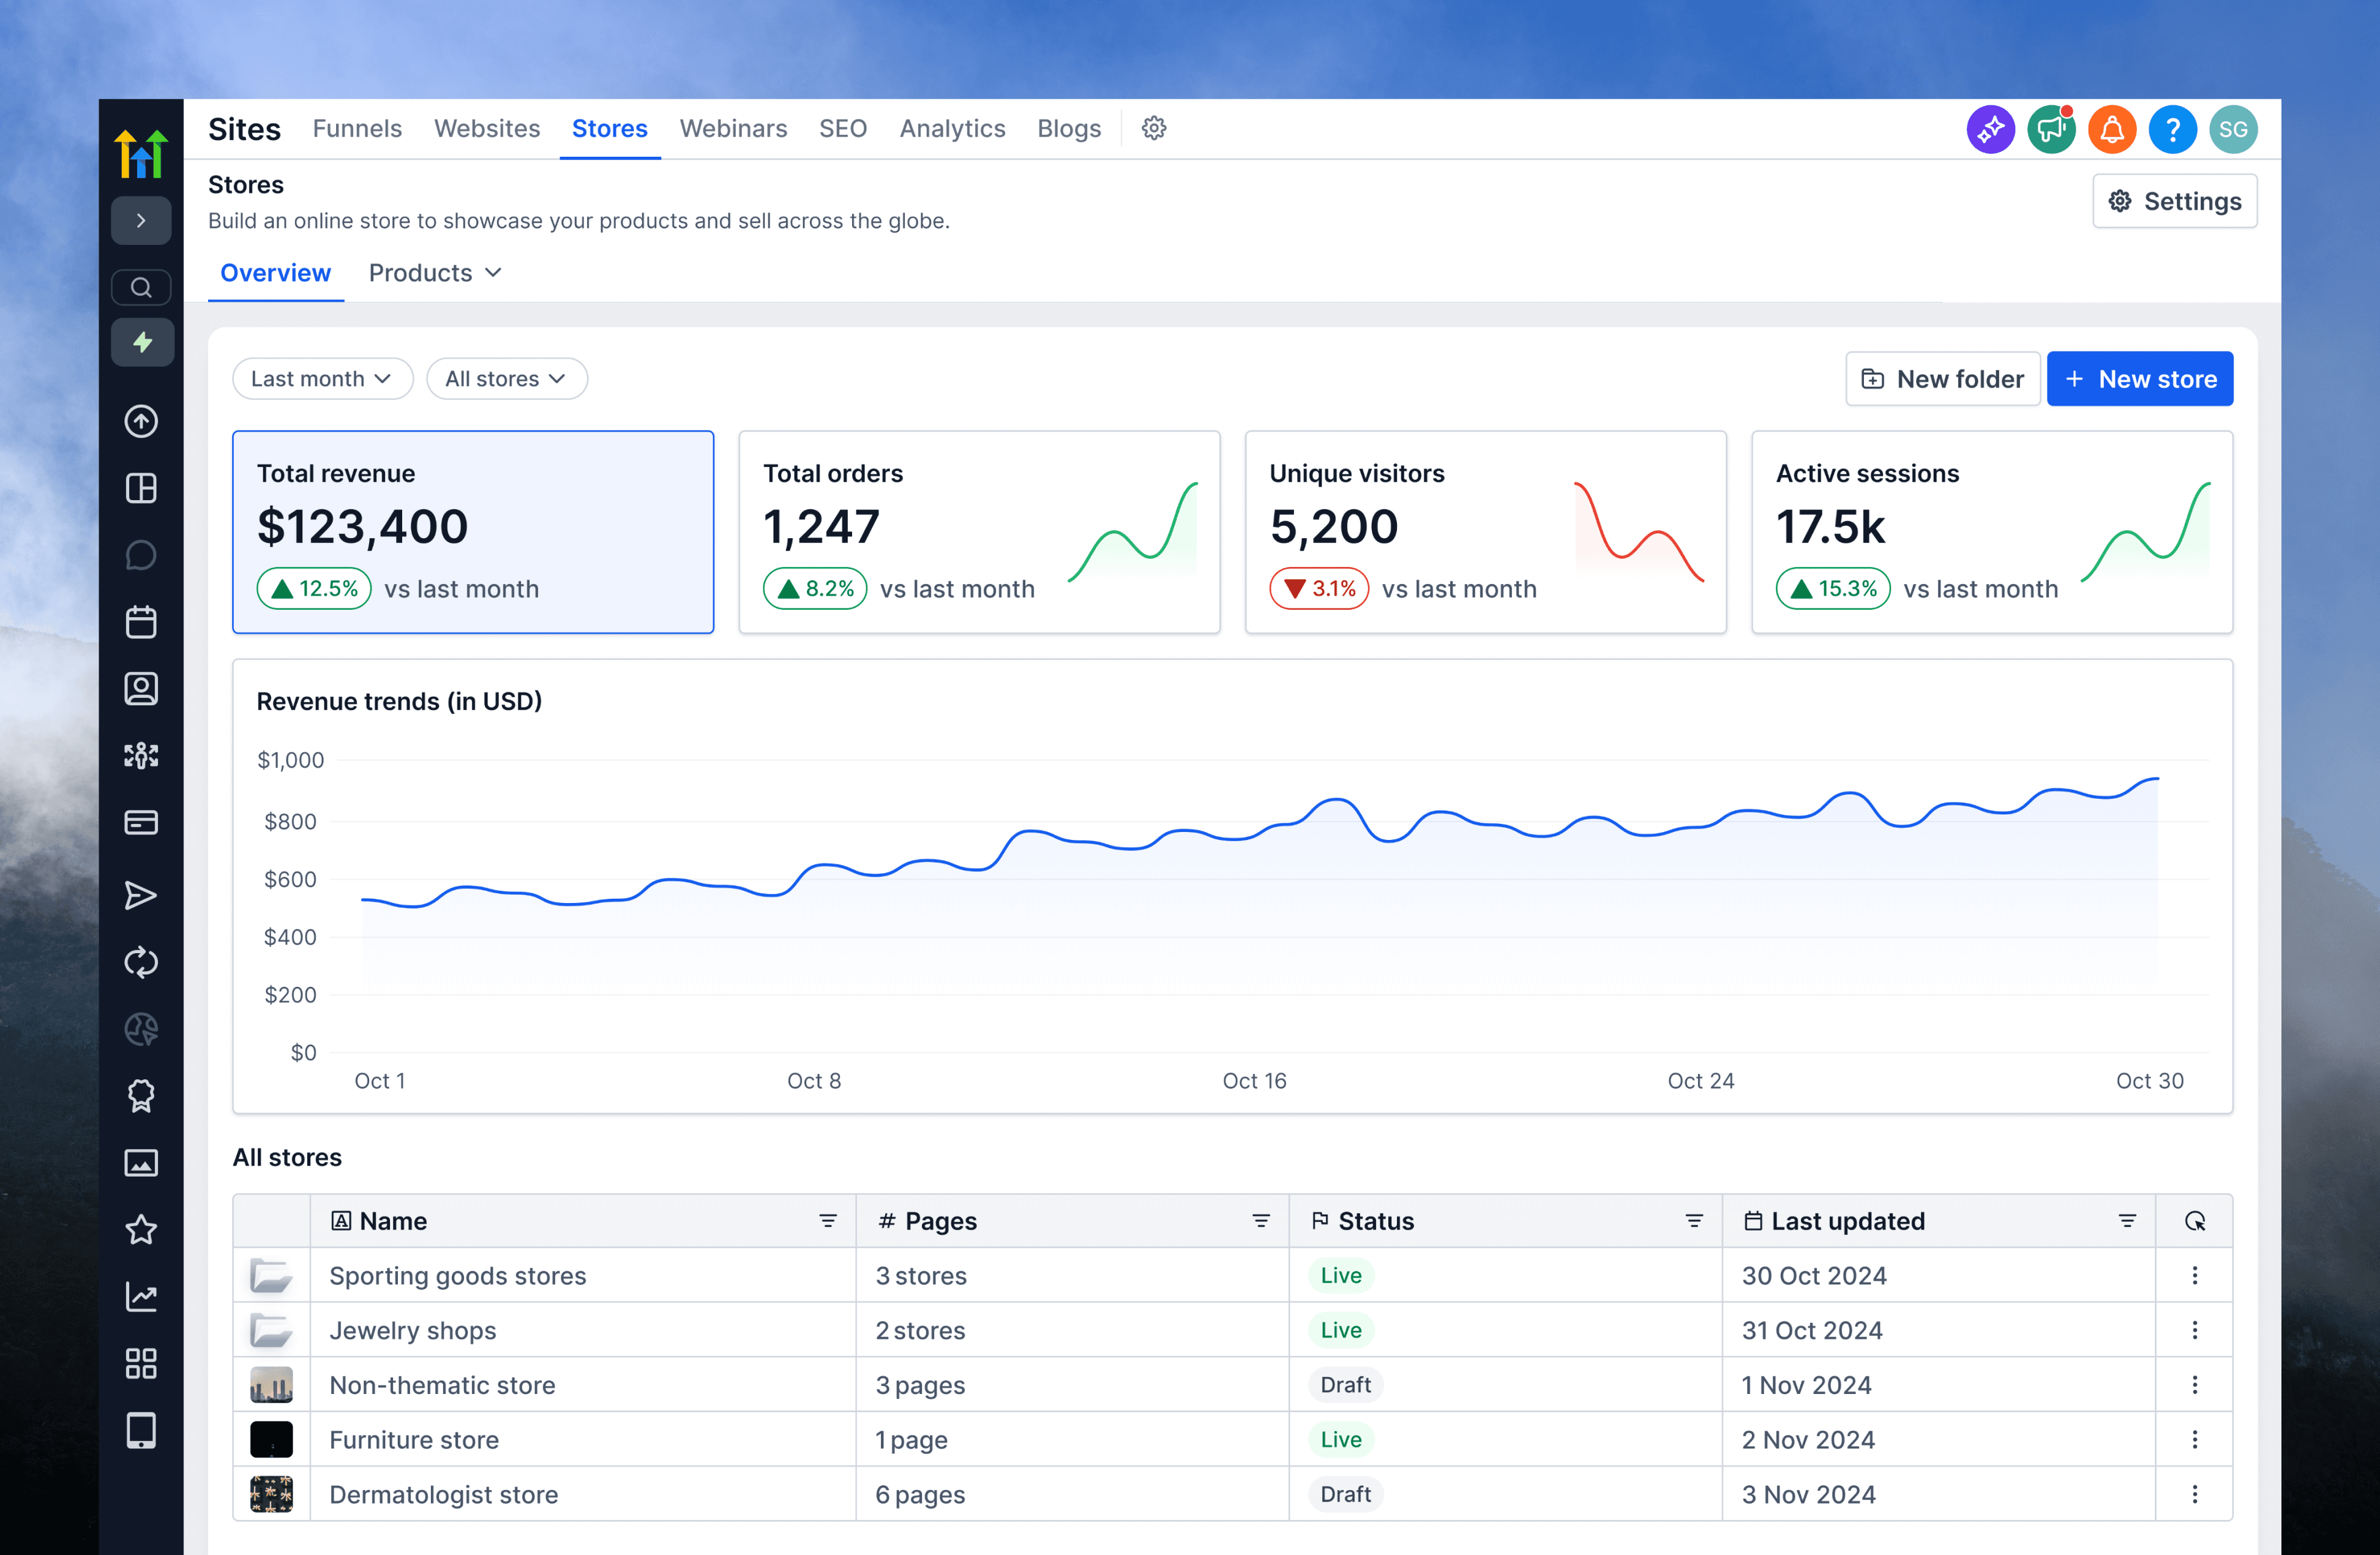Open the blue help question mark icon
Image resolution: width=2380 pixels, height=1555 pixels.
(2171, 130)
